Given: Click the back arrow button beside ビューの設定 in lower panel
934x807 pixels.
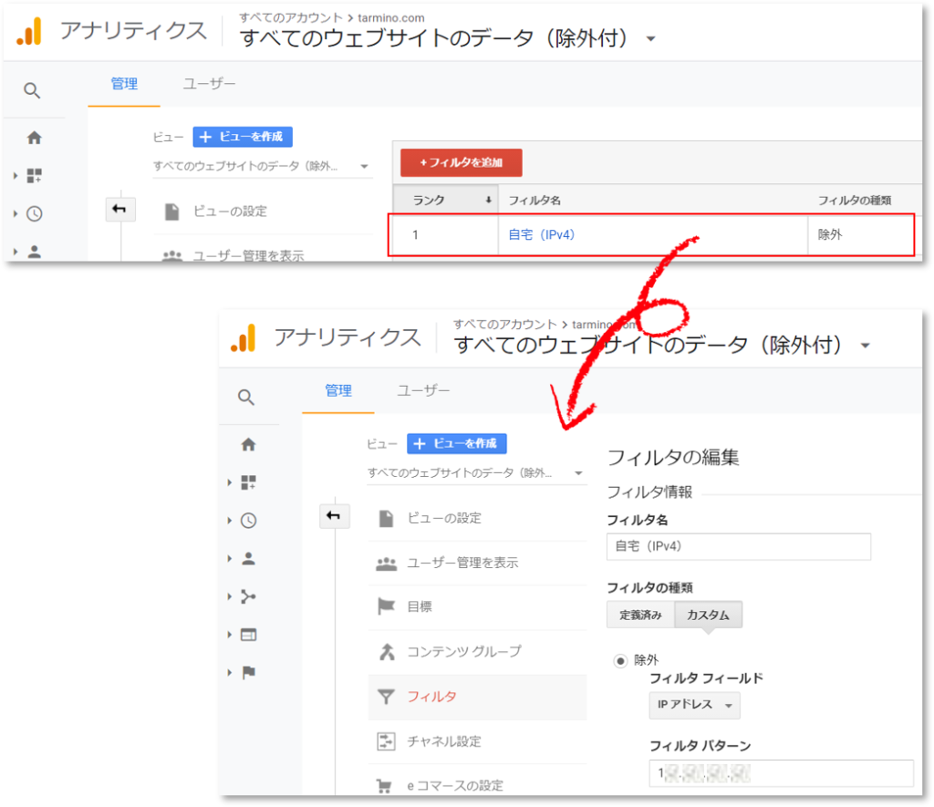Looking at the screenshot, I should coord(334,516).
